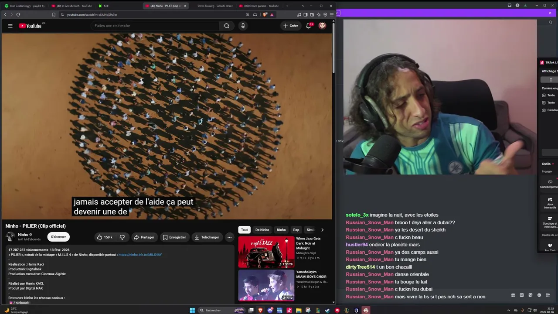Click the Enregistrer save button
This screenshot has width=558, height=314.
click(x=174, y=237)
